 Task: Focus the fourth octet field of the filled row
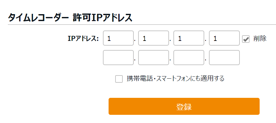point(224,38)
